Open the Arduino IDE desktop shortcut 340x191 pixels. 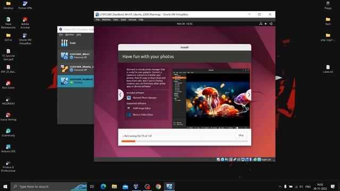(x=8, y=149)
